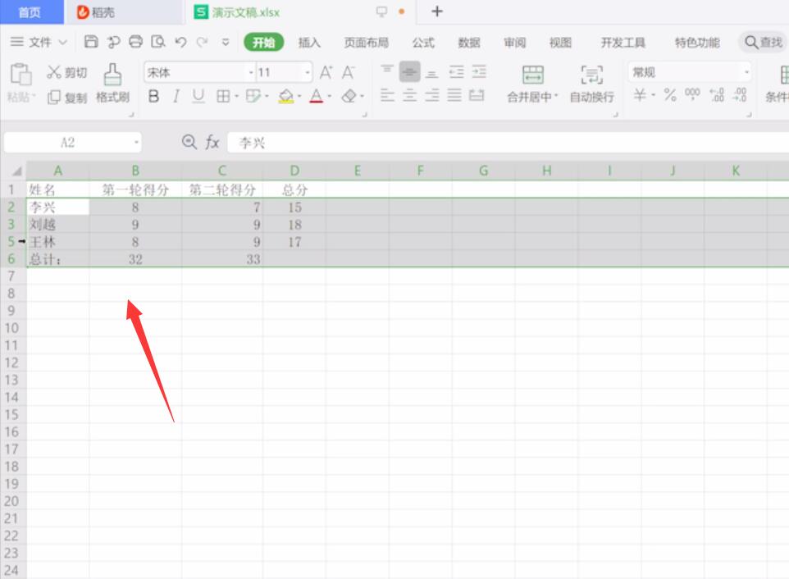Switch to the 视图 ribbon tab

560,43
